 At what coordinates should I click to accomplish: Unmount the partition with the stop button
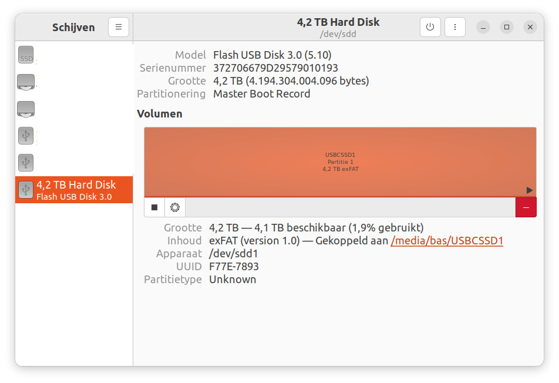click(x=154, y=207)
